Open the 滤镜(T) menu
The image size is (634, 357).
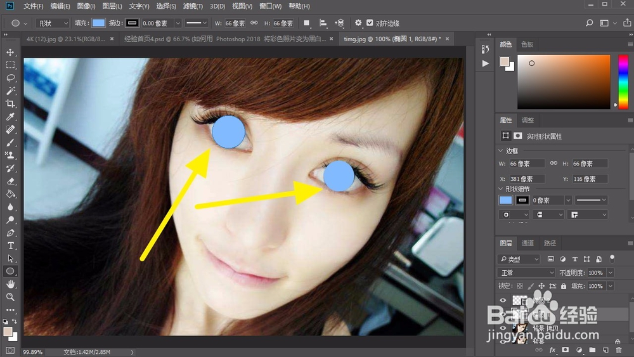pos(193,6)
